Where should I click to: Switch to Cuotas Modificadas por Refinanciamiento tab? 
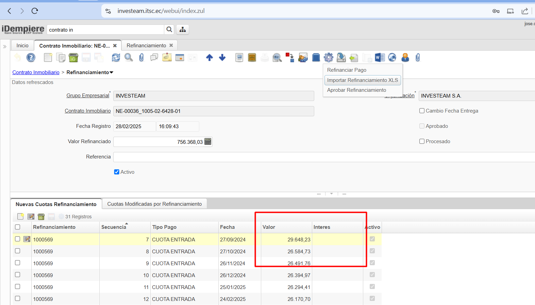click(154, 204)
